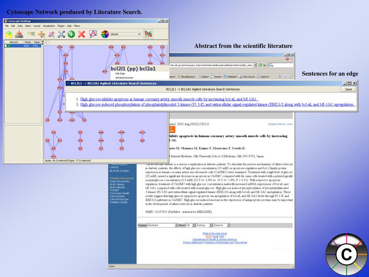Open the Validation toolbar menu in the browser

point(230,76)
